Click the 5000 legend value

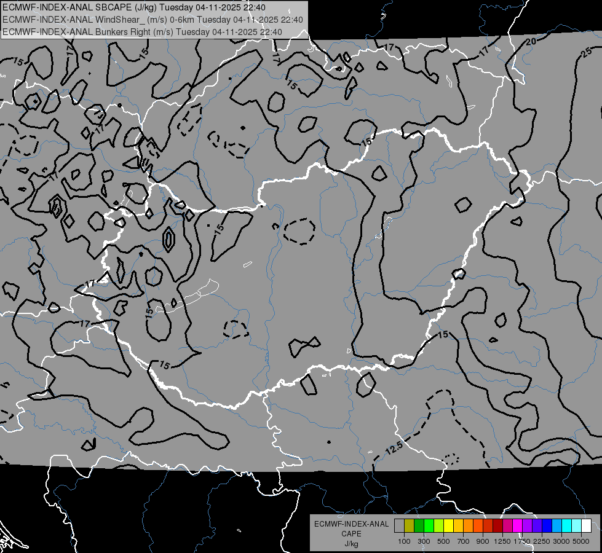point(581,541)
